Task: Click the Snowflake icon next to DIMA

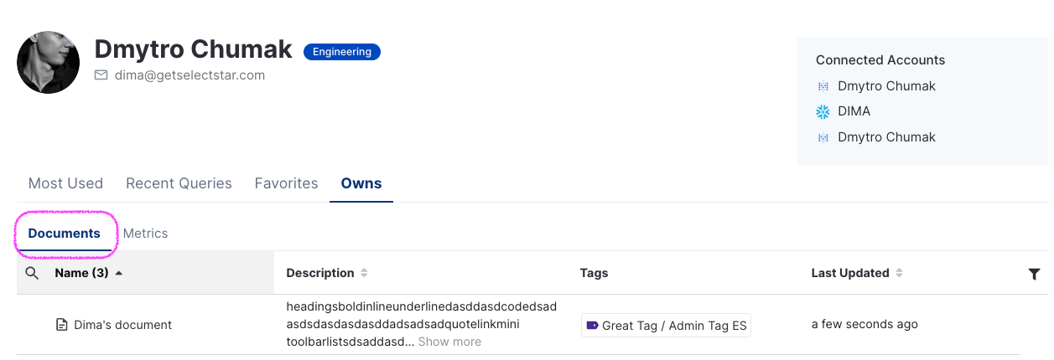Action: pyautogui.click(x=823, y=111)
